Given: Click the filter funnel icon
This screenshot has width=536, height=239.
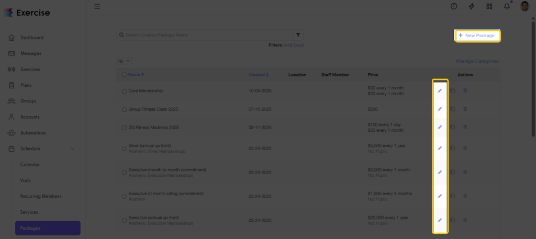Looking at the screenshot, I should point(298,35).
